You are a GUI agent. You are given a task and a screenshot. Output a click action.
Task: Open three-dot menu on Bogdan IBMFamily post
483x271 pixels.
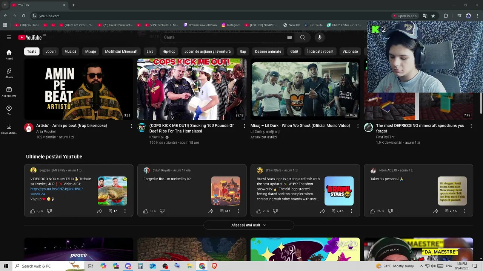pos(125,211)
